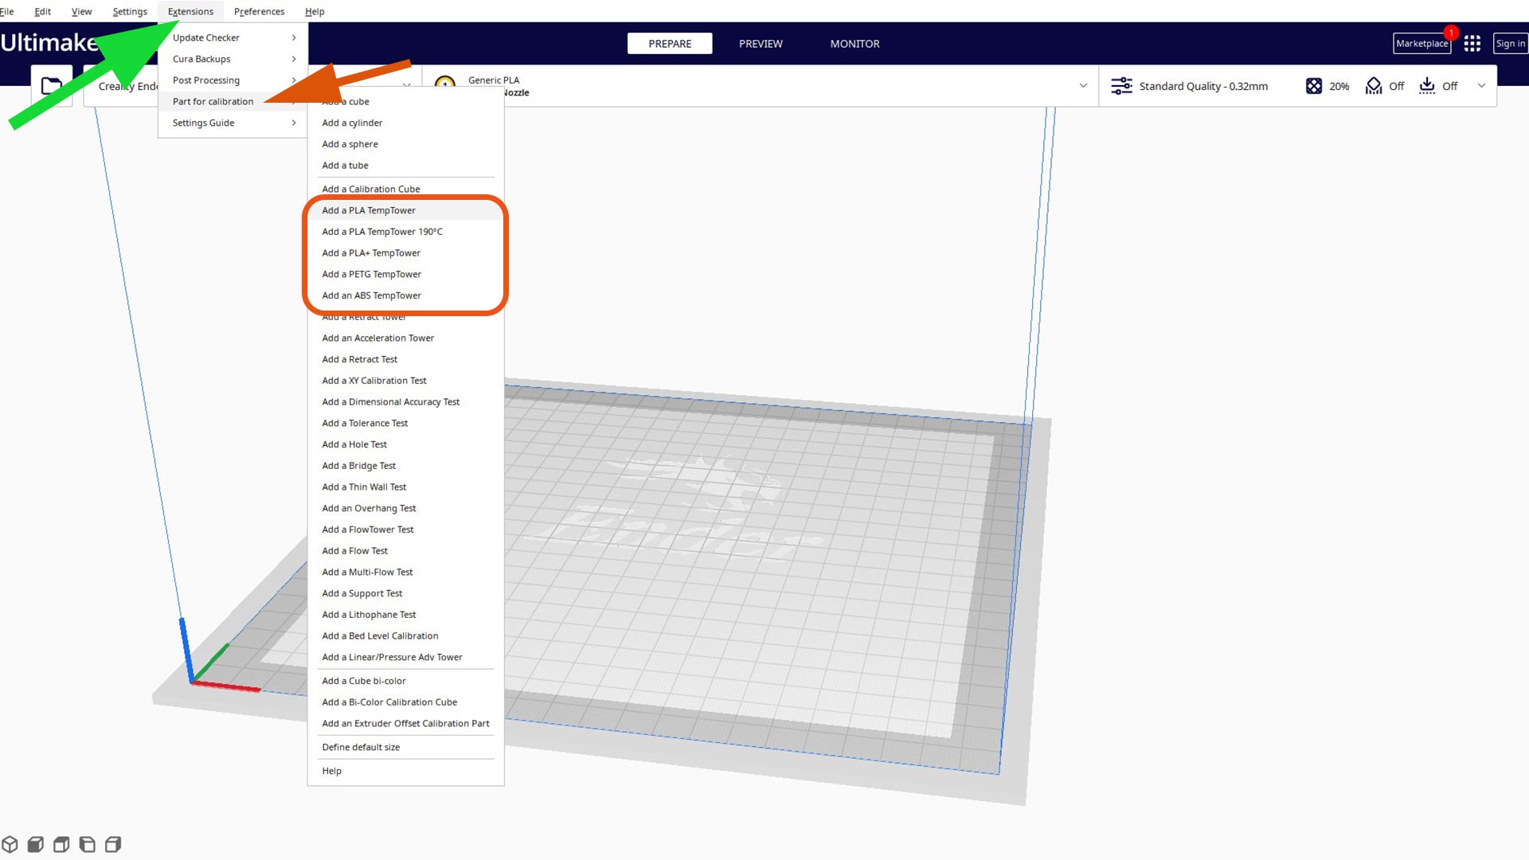The height and width of the screenshot is (860, 1529).
Task: Choose Add a tube
Action: click(405, 166)
